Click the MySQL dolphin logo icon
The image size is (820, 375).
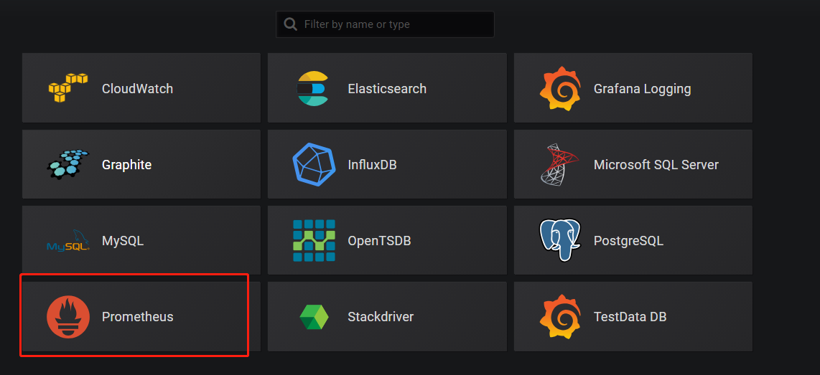(x=68, y=241)
